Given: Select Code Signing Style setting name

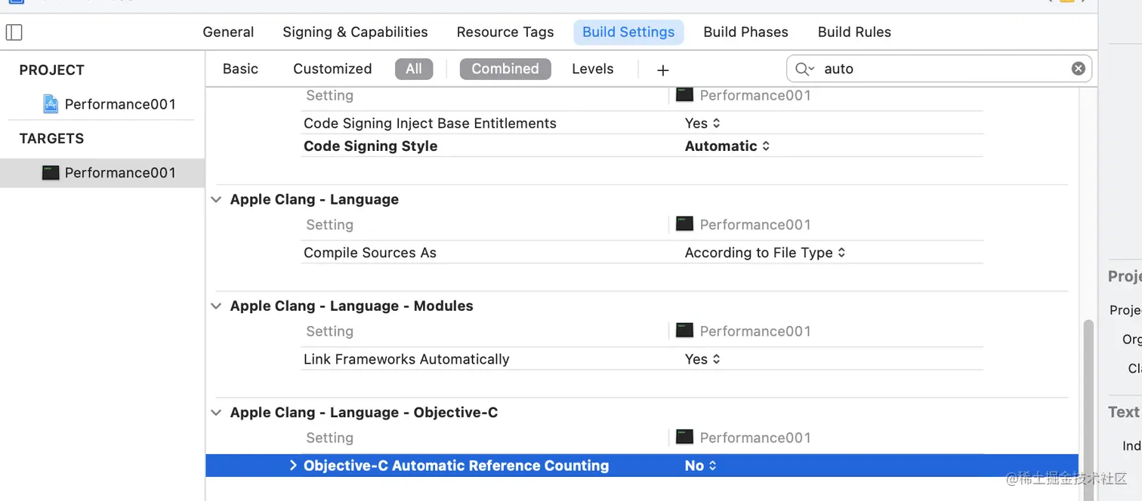Looking at the screenshot, I should 370,146.
